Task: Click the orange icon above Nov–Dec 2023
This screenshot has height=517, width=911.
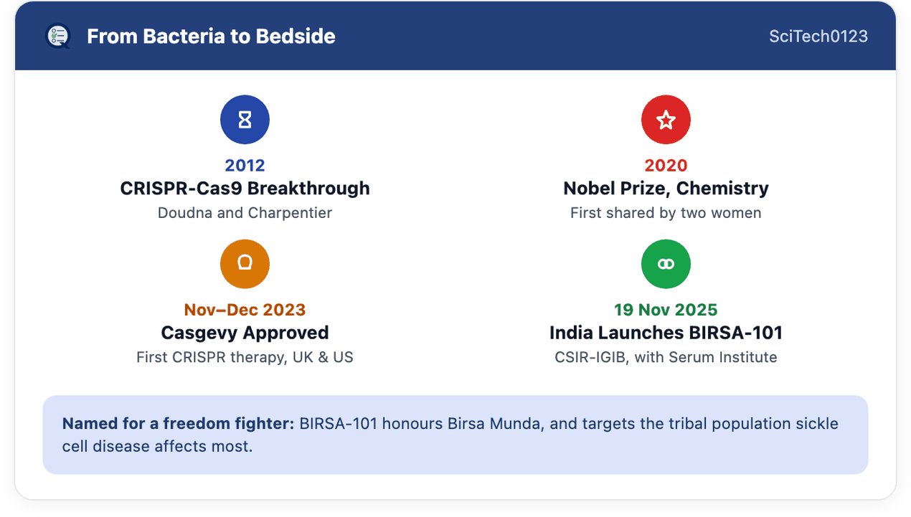Action: click(245, 264)
